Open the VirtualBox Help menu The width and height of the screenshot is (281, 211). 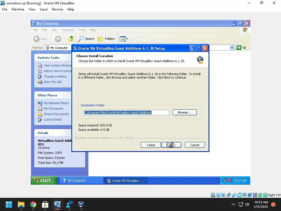(x=71, y=9)
